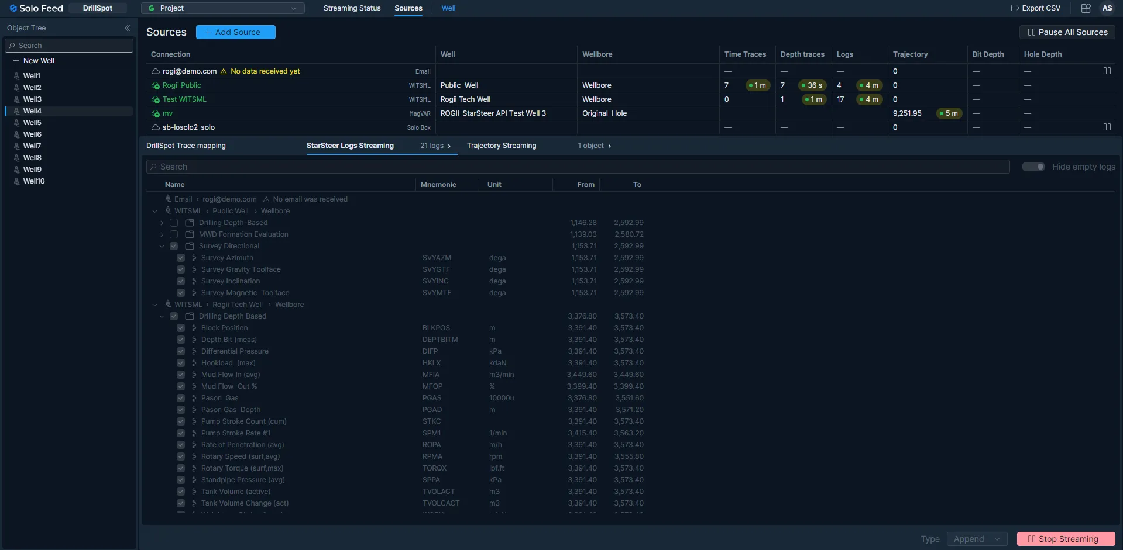Click the logs Search input field
The height and width of the screenshot is (550, 1123).
(x=578, y=167)
